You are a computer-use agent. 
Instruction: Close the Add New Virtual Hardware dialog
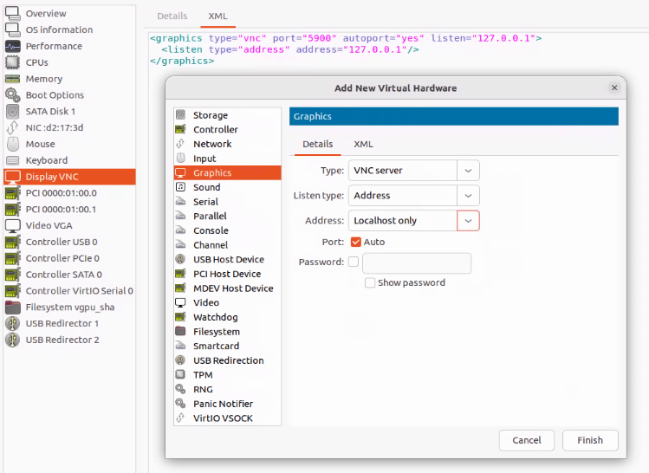(x=614, y=87)
